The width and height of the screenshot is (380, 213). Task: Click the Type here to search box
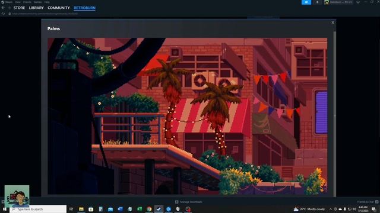38,209
